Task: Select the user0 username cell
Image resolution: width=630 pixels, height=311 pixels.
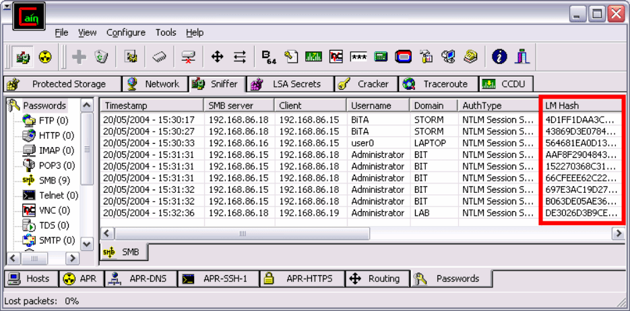Action: (x=364, y=143)
